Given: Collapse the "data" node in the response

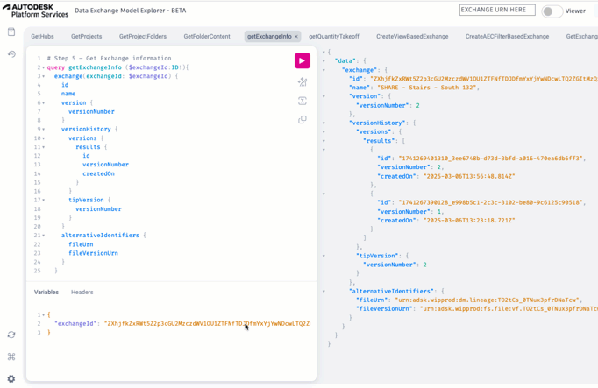Looking at the screenshot, I should tap(324, 61).
